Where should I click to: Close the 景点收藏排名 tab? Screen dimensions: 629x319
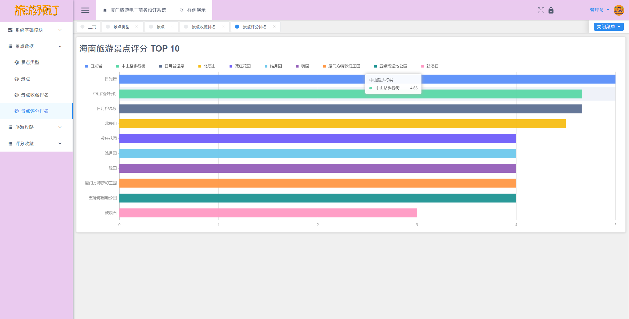pyautogui.click(x=223, y=26)
